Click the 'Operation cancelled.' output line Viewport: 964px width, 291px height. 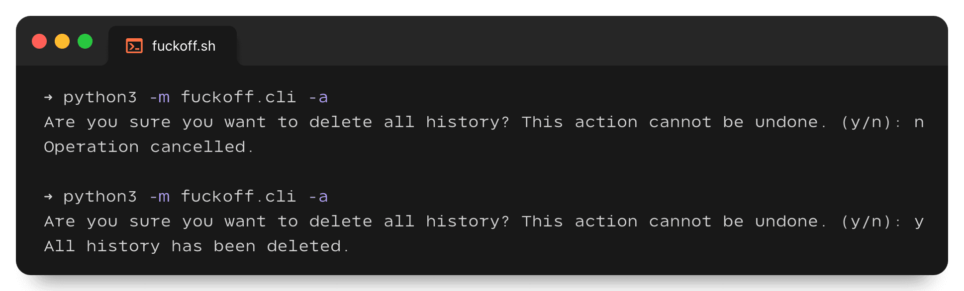(149, 147)
